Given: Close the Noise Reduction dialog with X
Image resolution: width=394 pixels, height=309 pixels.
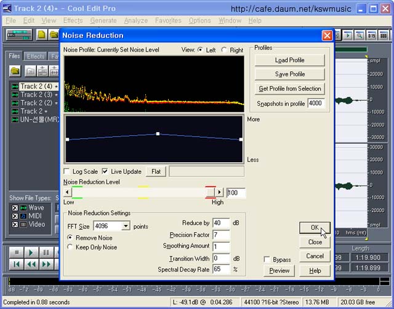Looking at the screenshot, I should click(327, 36).
